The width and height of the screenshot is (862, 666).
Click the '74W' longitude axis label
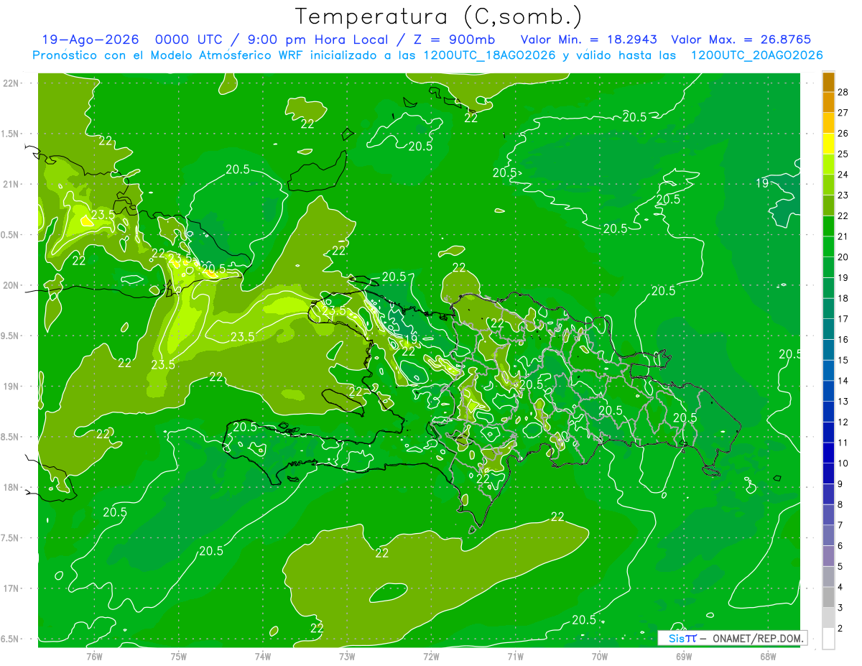click(x=263, y=657)
